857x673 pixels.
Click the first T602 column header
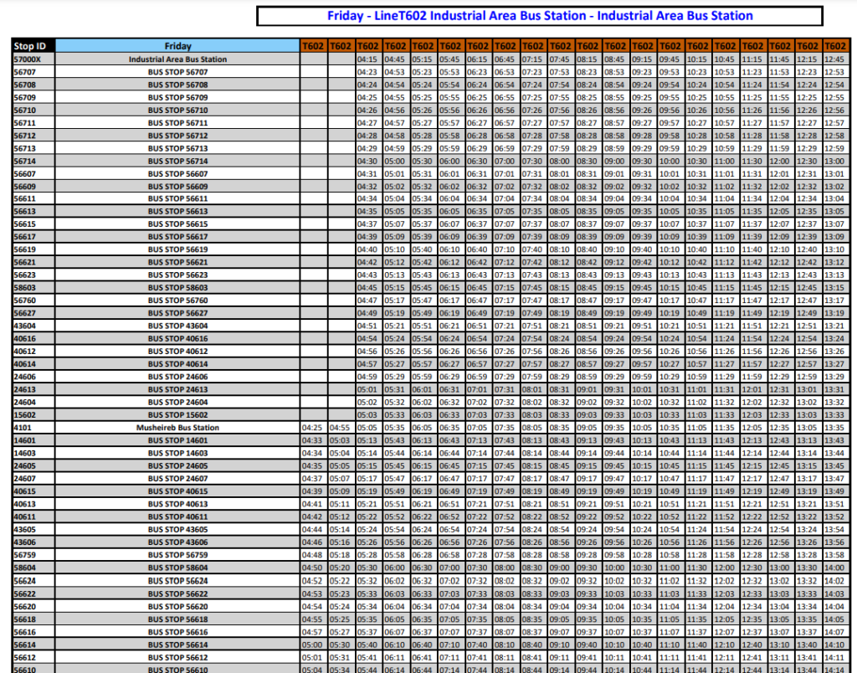click(313, 46)
